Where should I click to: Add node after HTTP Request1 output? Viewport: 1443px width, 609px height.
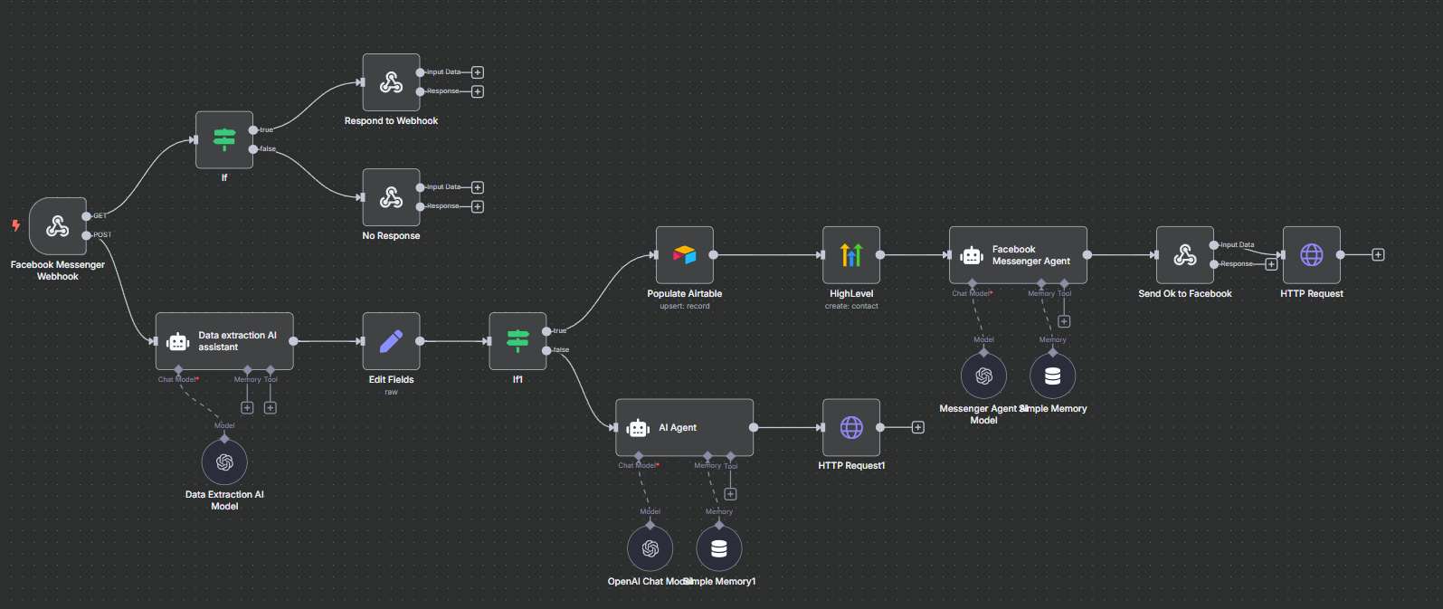[x=917, y=427]
